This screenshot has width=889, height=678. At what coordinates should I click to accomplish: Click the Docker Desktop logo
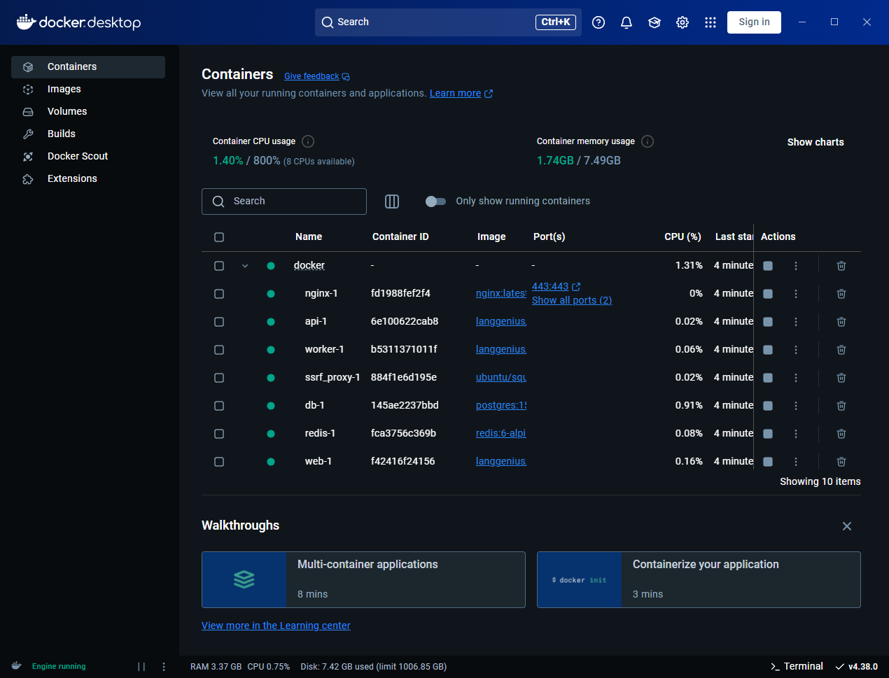[79, 22]
